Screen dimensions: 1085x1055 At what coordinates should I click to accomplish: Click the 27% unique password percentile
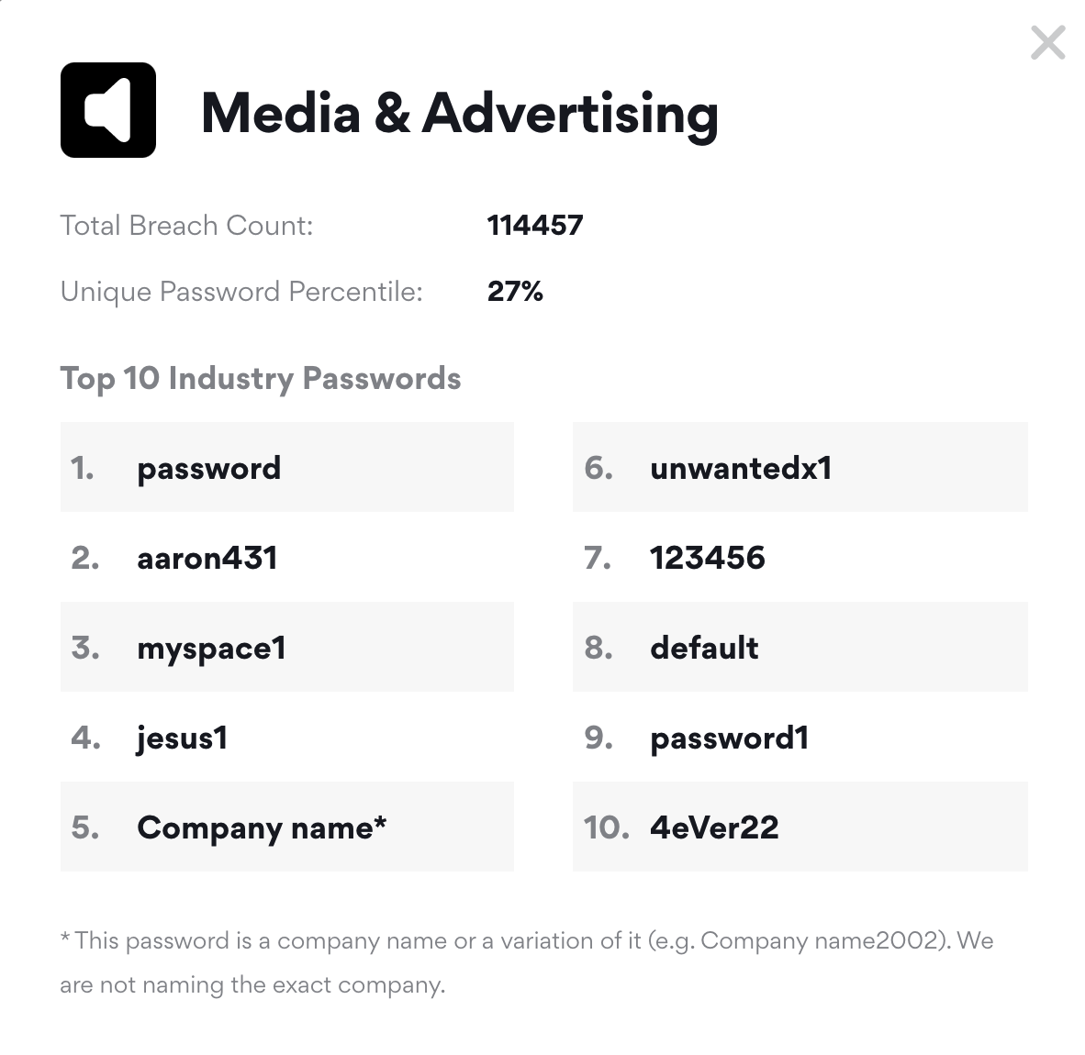pyautogui.click(x=515, y=292)
